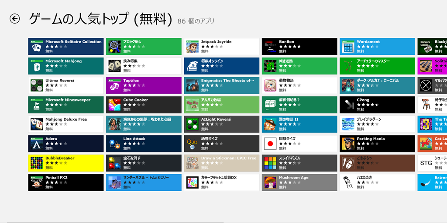Select the Taptiles dice icon
The image size is (447, 223).
click(114, 86)
